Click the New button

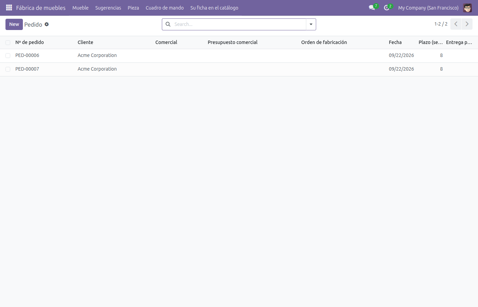coord(14,24)
